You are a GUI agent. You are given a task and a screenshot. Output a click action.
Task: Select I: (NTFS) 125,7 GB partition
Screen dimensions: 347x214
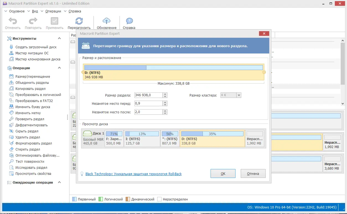142,138
